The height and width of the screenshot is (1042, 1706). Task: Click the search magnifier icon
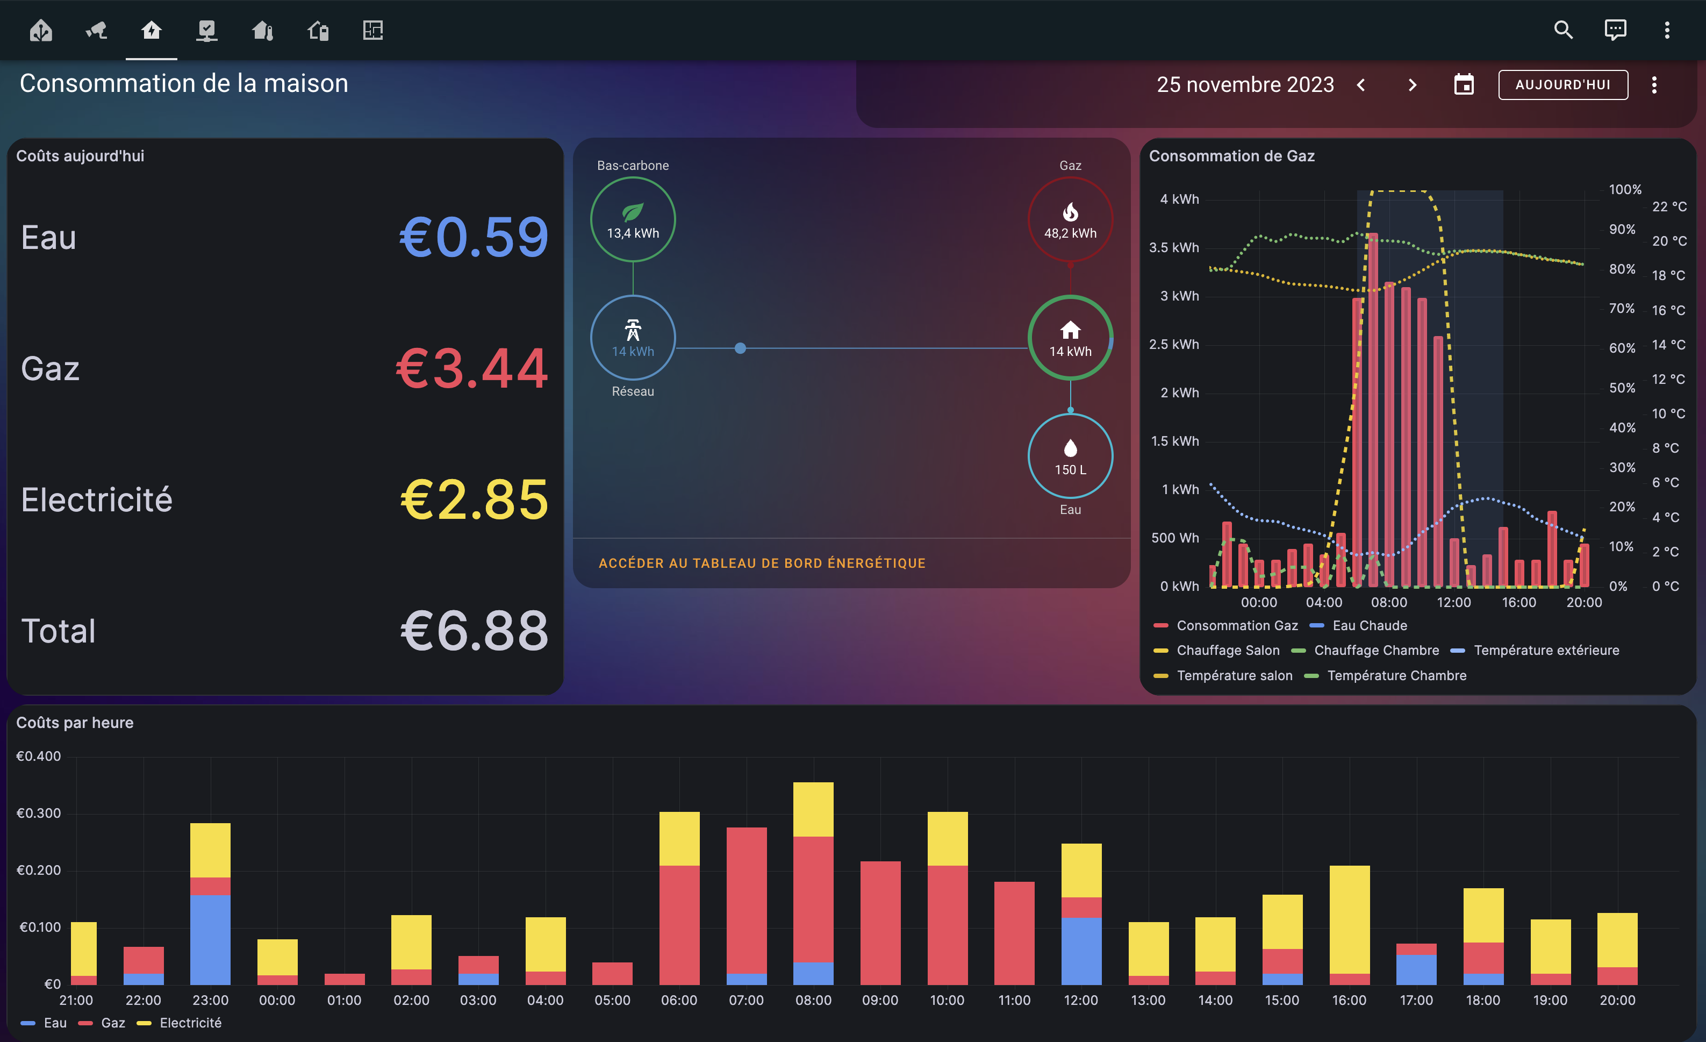point(1564,30)
